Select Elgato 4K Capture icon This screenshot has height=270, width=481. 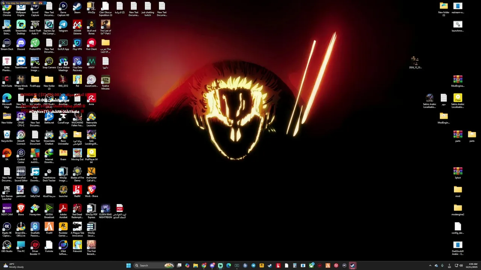point(7,230)
